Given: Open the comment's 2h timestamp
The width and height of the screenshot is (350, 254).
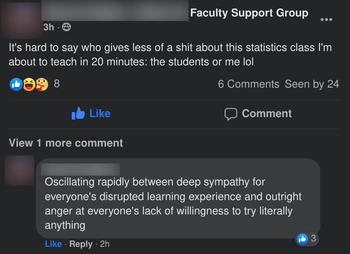Looking at the screenshot, I should 104,244.
